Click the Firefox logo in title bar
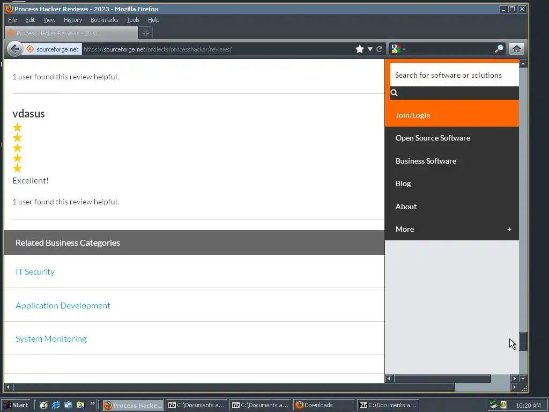 (x=10, y=9)
